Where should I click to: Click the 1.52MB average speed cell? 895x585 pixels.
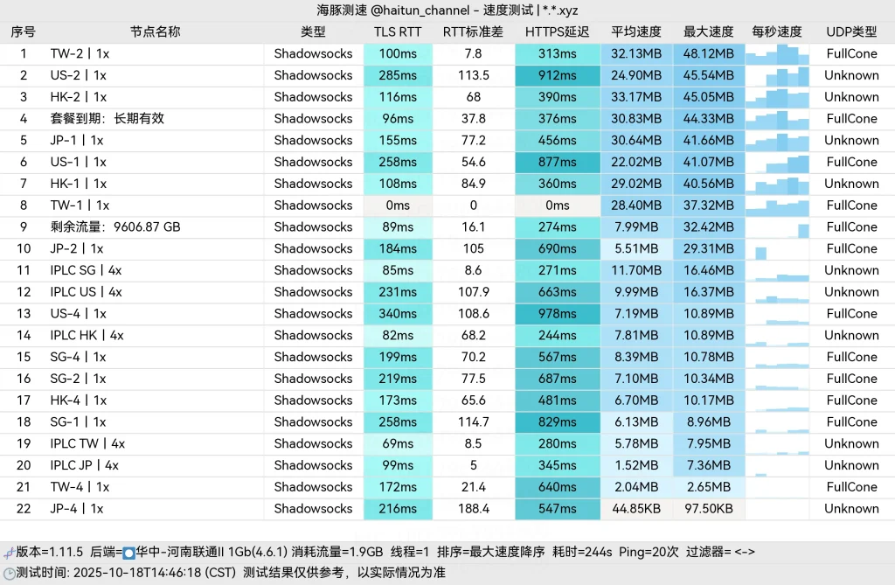(636, 465)
